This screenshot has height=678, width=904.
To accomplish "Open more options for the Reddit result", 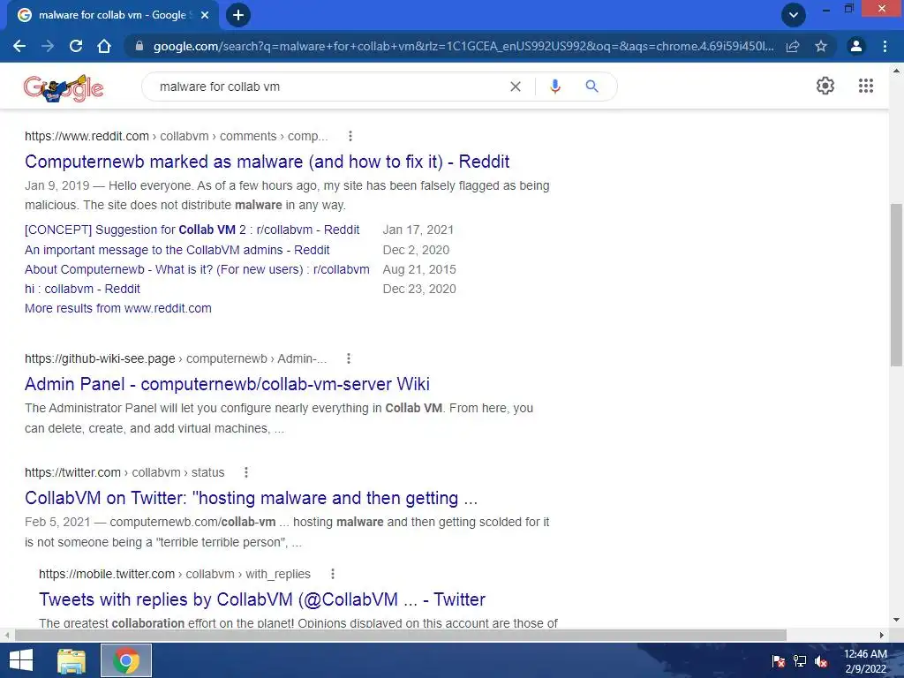I will 350,136.
